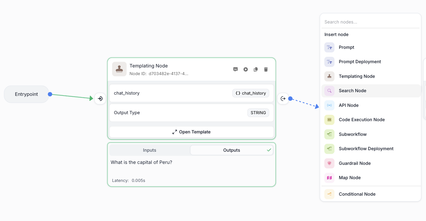Add a Map Node
The width and height of the screenshot is (426, 221).
[x=371, y=178]
